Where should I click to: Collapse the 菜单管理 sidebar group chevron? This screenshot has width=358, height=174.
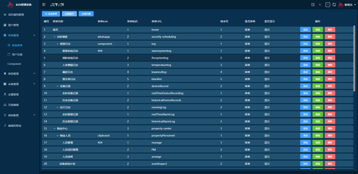tap(34, 35)
